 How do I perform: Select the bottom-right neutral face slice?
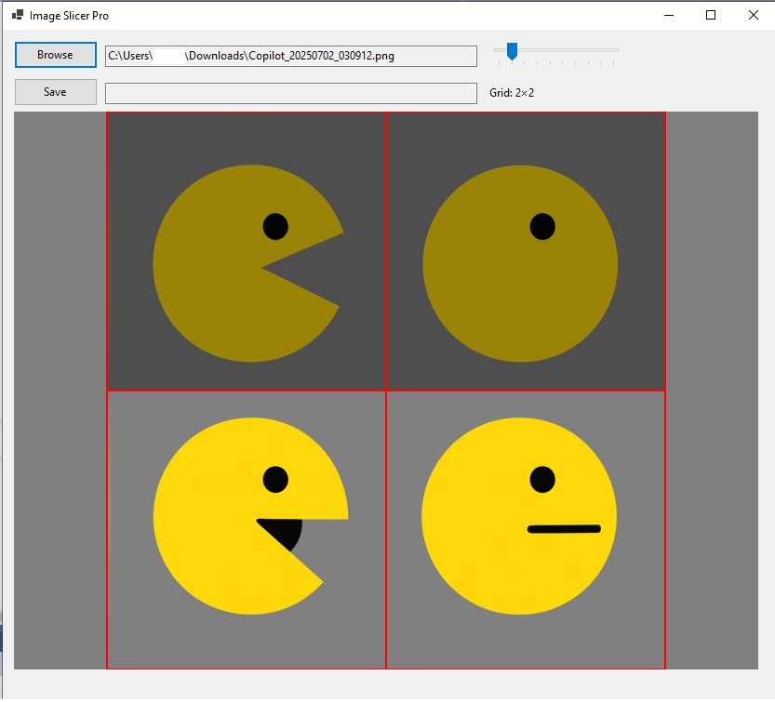pos(526,530)
